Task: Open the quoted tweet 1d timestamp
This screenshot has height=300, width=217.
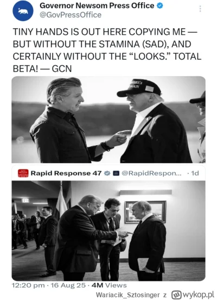Action: tap(195, 173)
